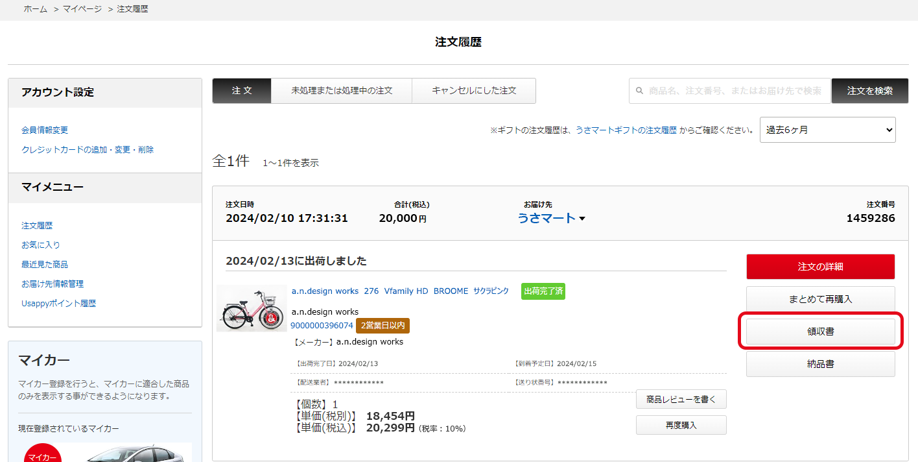This screenshot has height=462, width=918.
Task: Click the 18,454円 tax-excluded price
Action: (390, 416)
